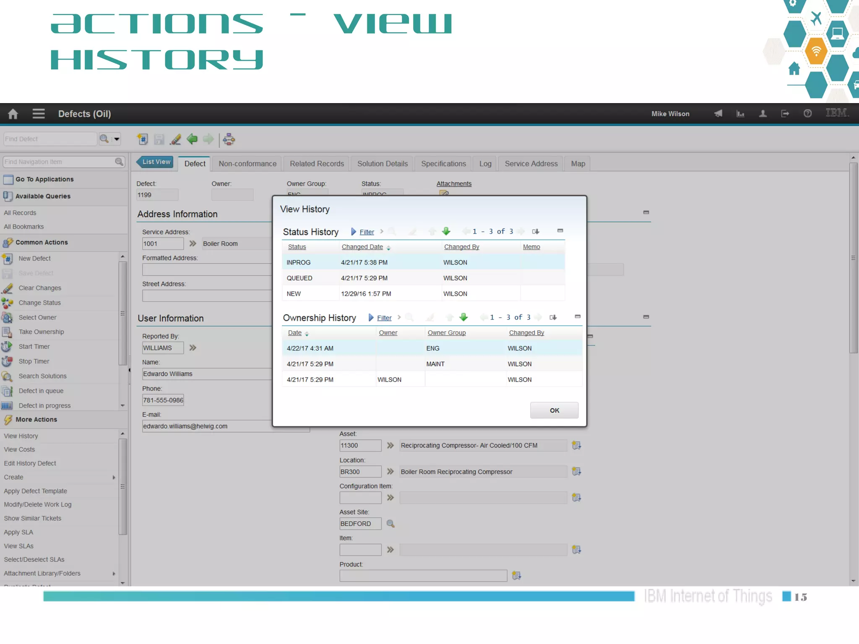This screenshot has width=859, height=644.
Task: Collapse the Ownership History table section
Action: [578, 317]
